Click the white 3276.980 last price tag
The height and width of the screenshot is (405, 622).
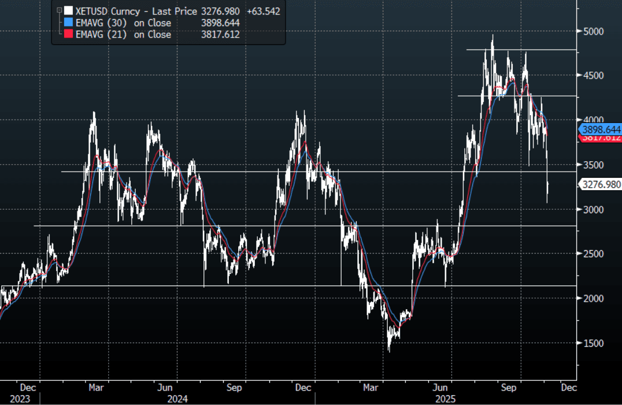(600, 184)
